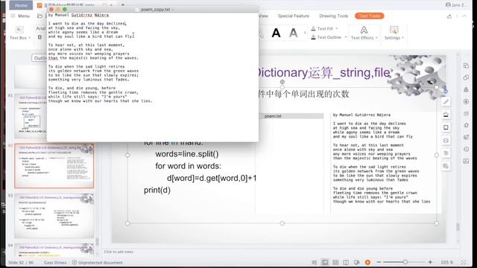Viewport: 477px width, 268px height.
Task: Toggle the notes pane icon in status bar
Action: 315,262
